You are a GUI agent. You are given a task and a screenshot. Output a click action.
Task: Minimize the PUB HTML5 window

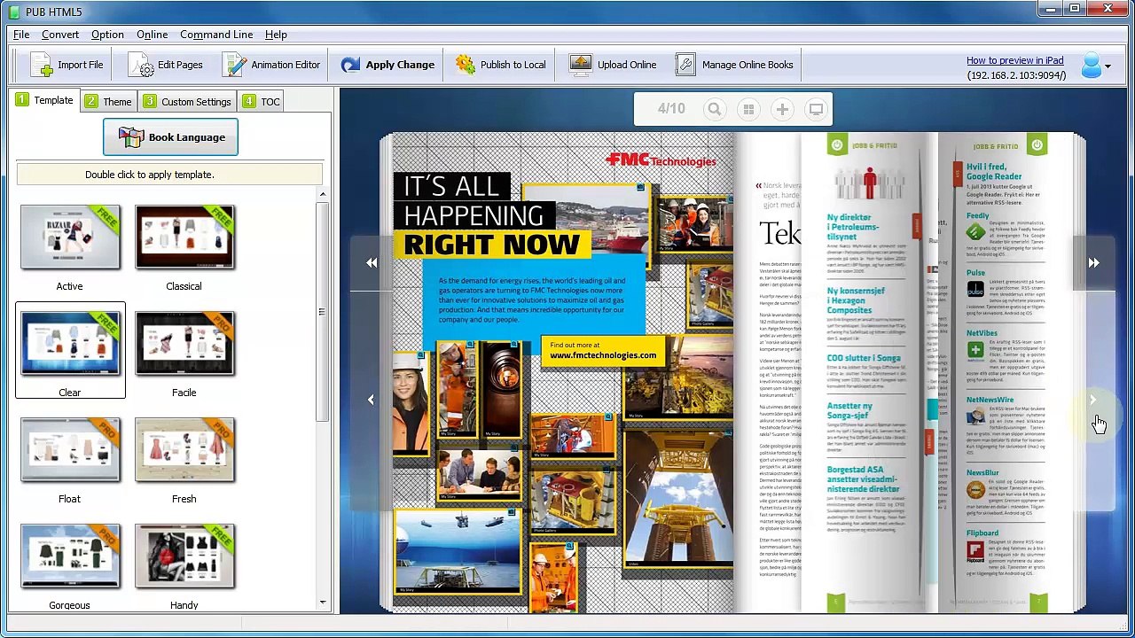[x=1051, y=9]
